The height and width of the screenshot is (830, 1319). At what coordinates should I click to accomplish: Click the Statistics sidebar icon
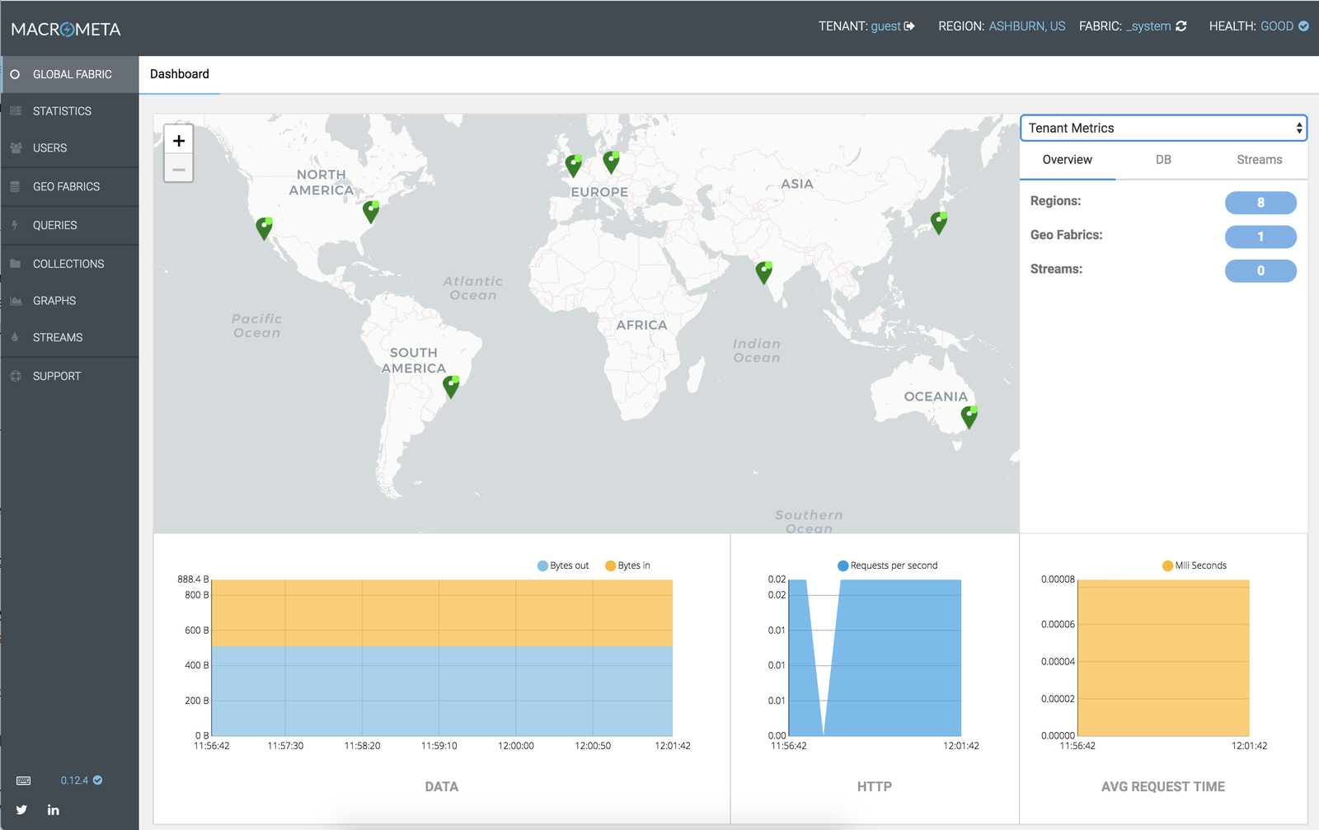pos(16,110)
